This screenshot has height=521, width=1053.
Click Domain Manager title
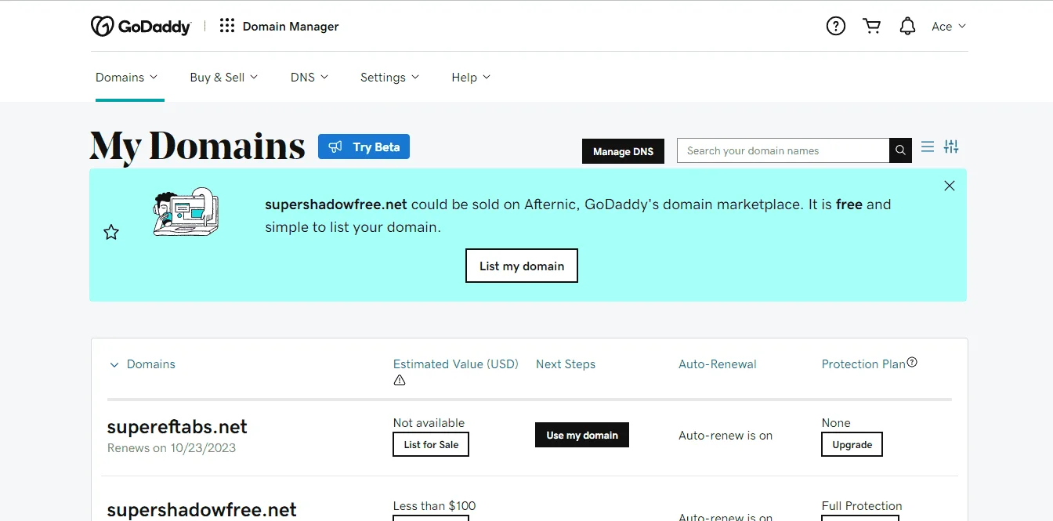[291, 27]
